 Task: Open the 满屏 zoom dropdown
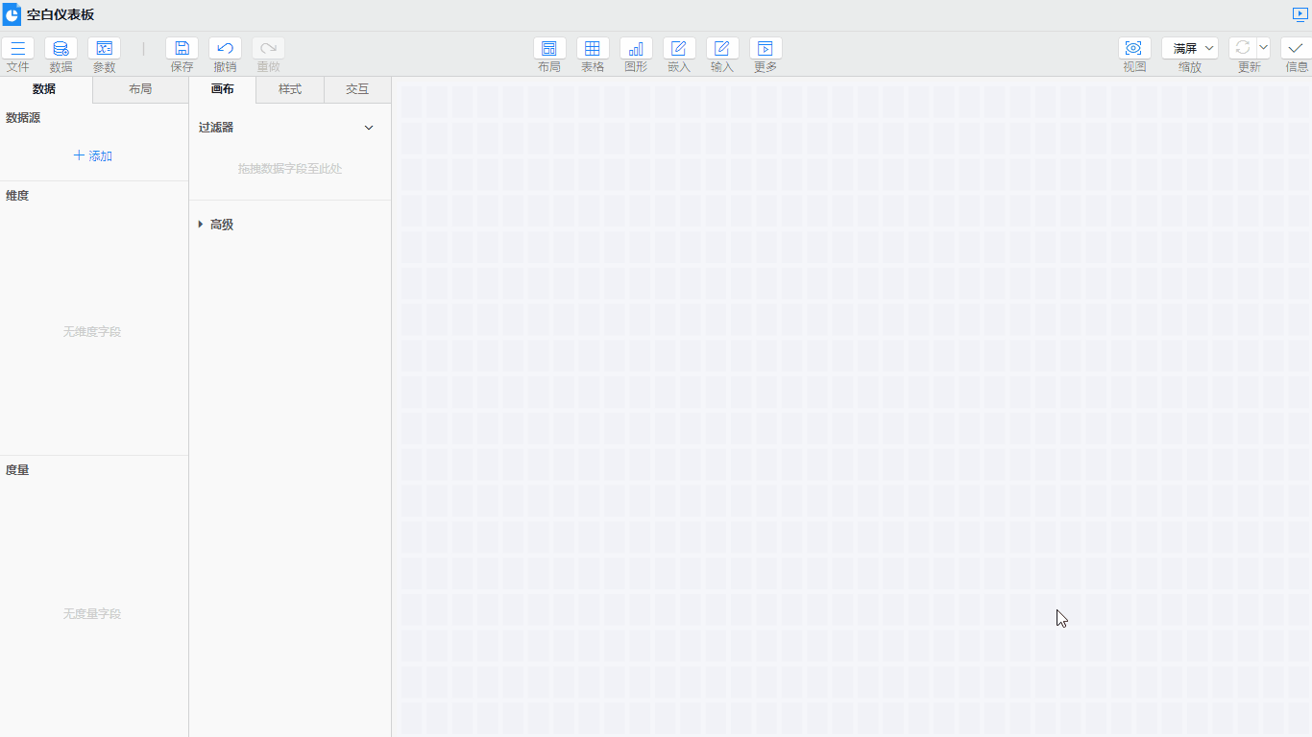1190,48
